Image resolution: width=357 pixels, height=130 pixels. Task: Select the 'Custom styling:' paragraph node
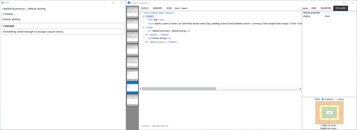pos(159,38)
